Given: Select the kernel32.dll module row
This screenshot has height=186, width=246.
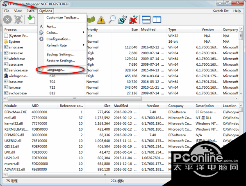Looking at the screenshot, I should [x=121, y=124].
